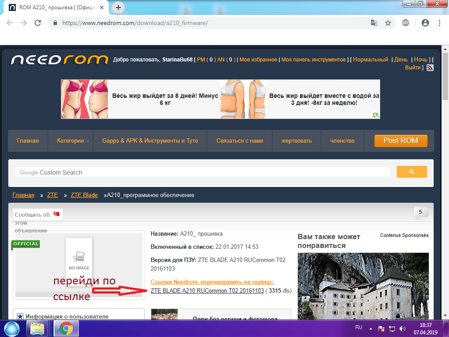Switch to День day mode
The height and width of the screenshot is (337, 449).
pos(401,60)
